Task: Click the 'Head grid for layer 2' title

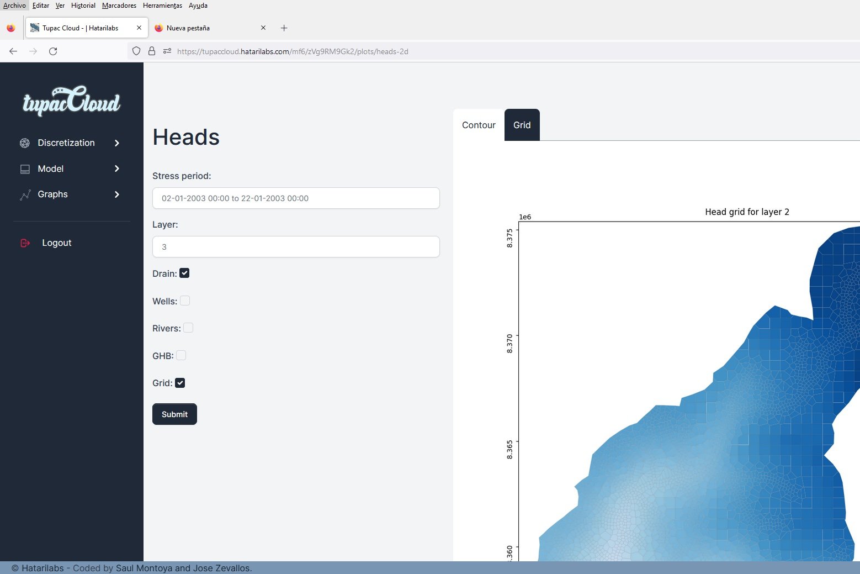Action: (747, 212)
